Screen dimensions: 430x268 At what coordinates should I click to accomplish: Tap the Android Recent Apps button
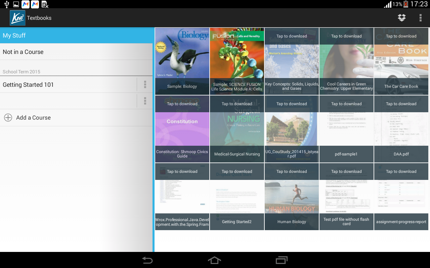pyautogui.click(x=282, y=260)
